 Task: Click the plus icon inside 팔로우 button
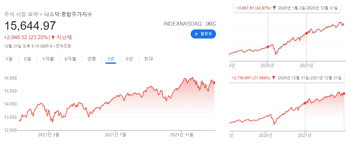196,34
